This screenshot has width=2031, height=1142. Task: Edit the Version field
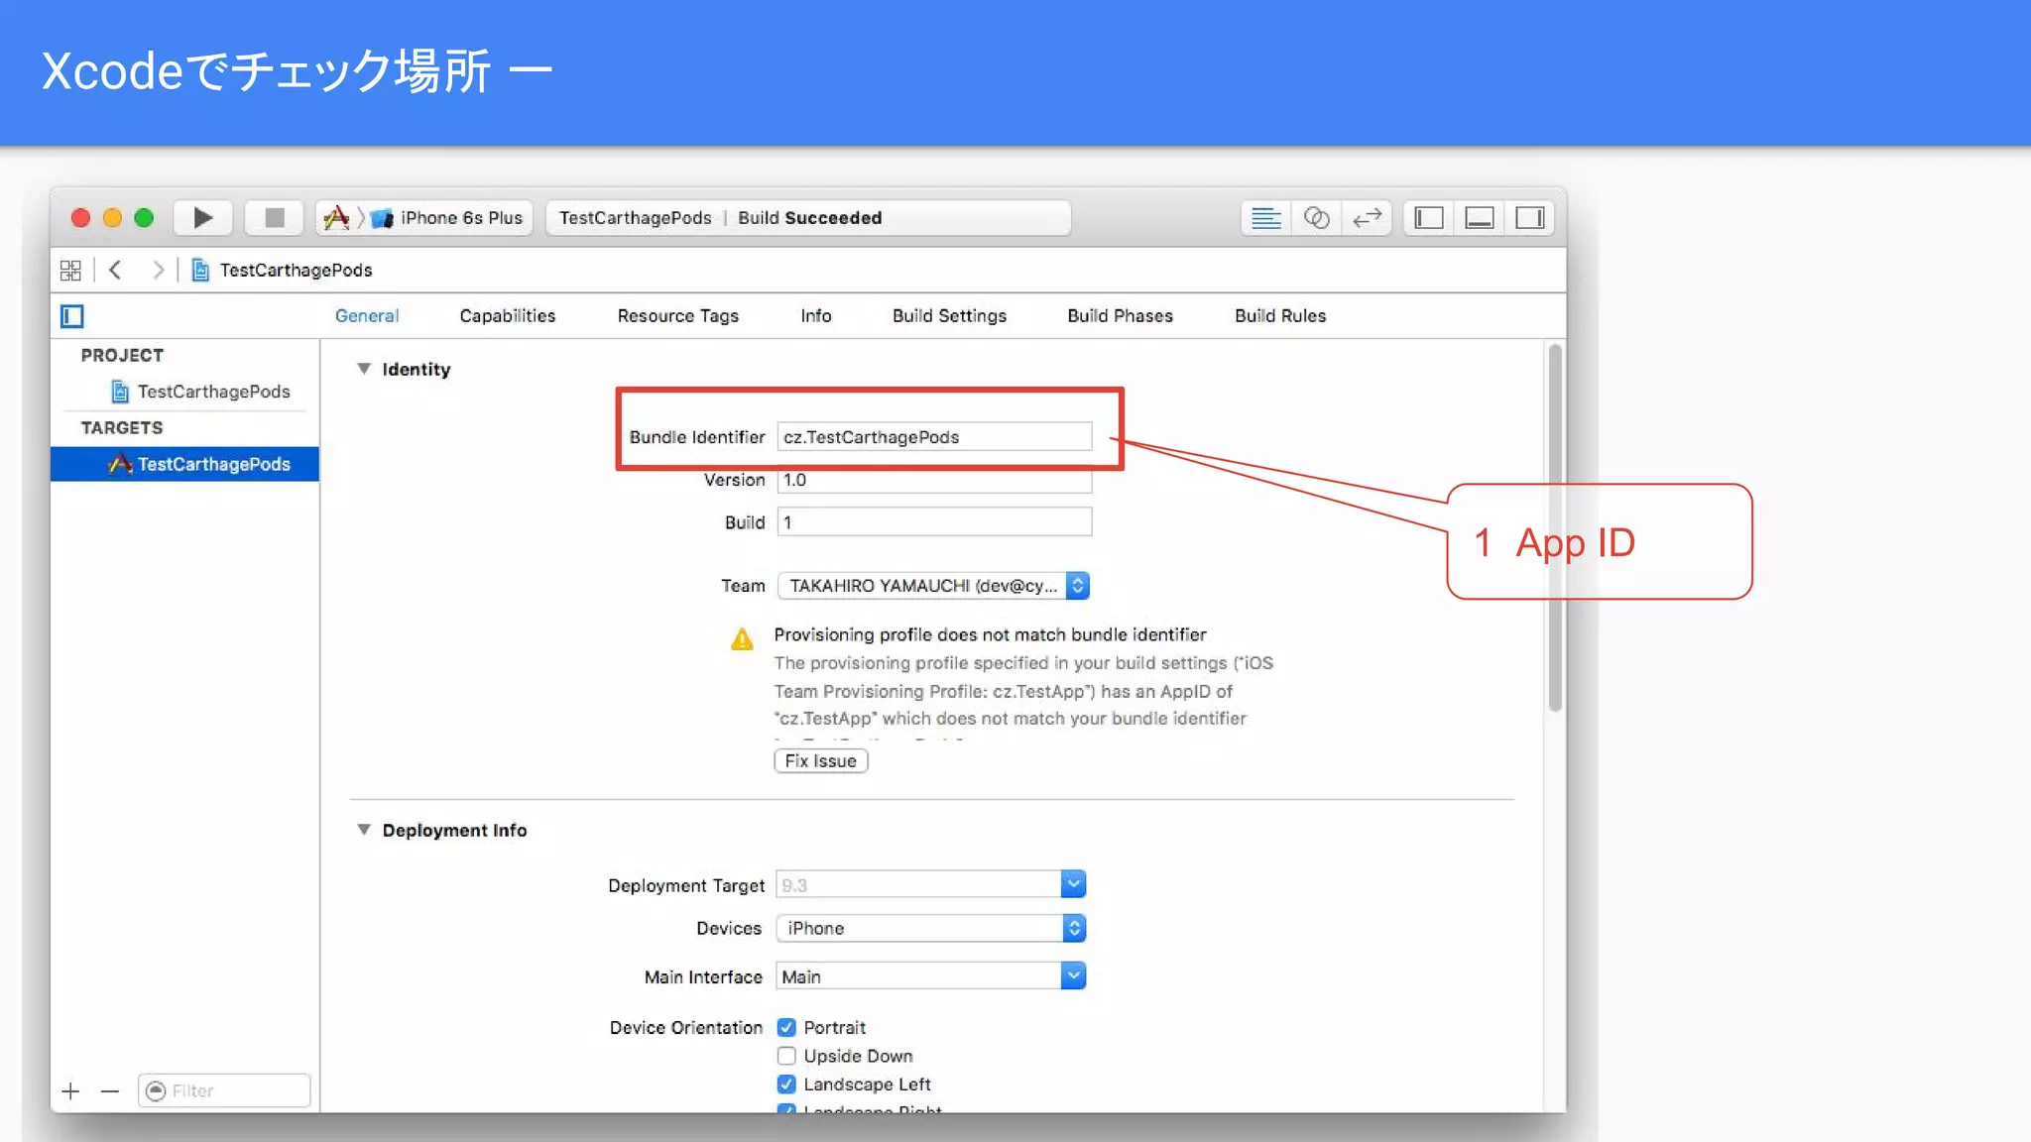click(934, 480)
